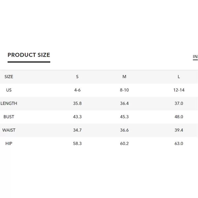
Task: Click the WAIST row label
Action: click(9, 130)
